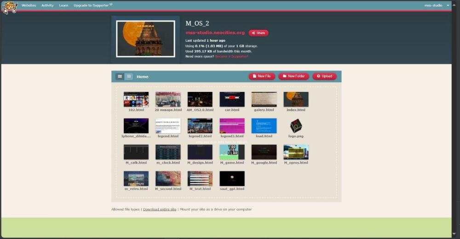
Task: Click the New File button
Action: tap(262, 76)
